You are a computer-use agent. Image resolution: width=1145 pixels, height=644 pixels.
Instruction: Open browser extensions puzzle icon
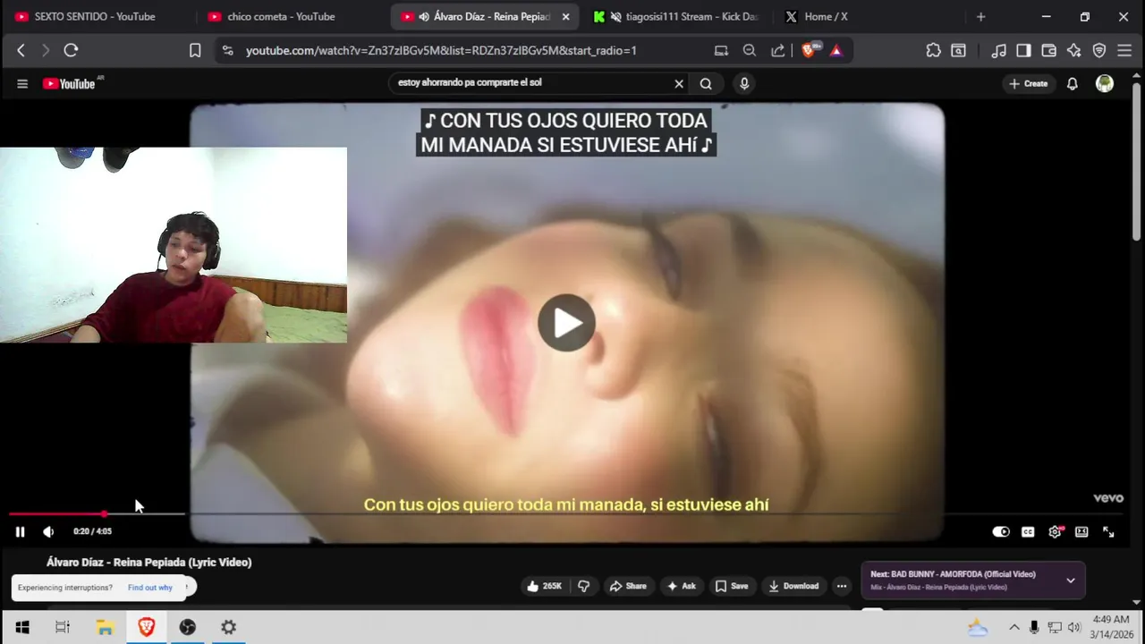click(933, 51)
